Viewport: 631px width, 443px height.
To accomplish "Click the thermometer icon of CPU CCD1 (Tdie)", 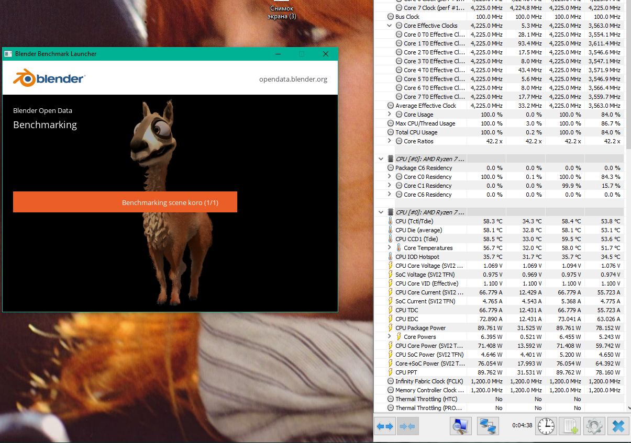I will 390,239.
